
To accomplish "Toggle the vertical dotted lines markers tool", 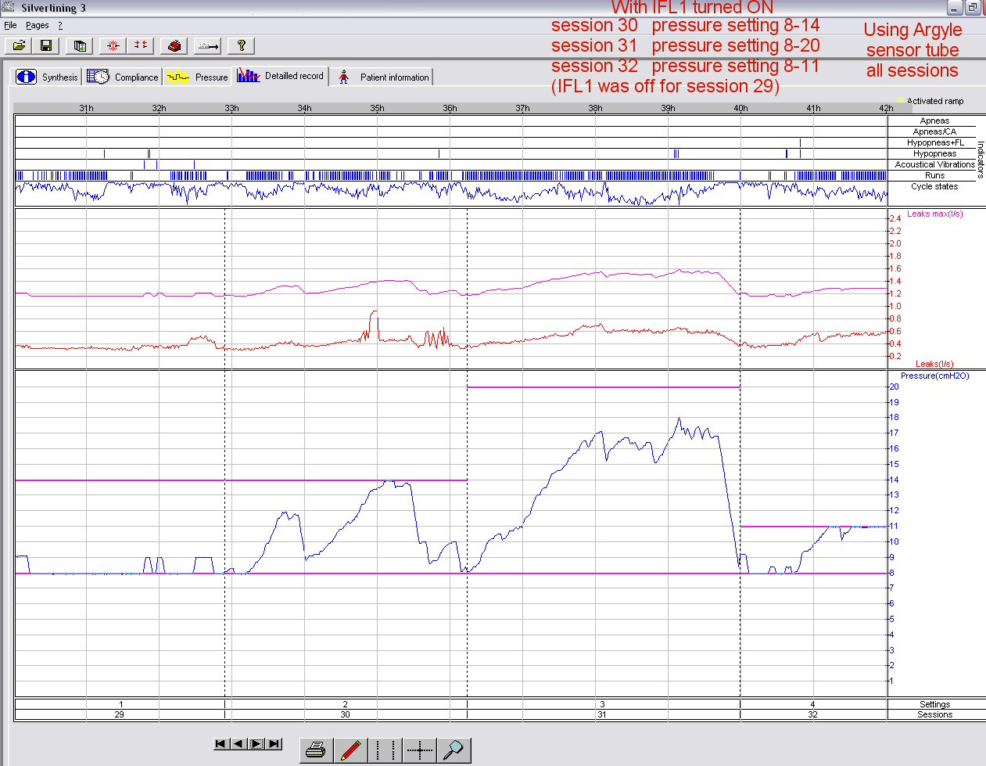I will pos(385,750).
